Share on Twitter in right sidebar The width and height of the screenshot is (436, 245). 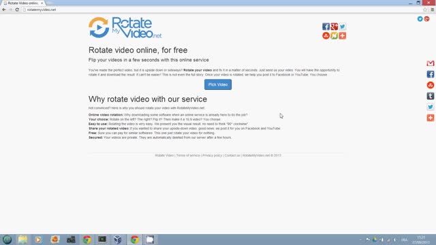point(431,107)
